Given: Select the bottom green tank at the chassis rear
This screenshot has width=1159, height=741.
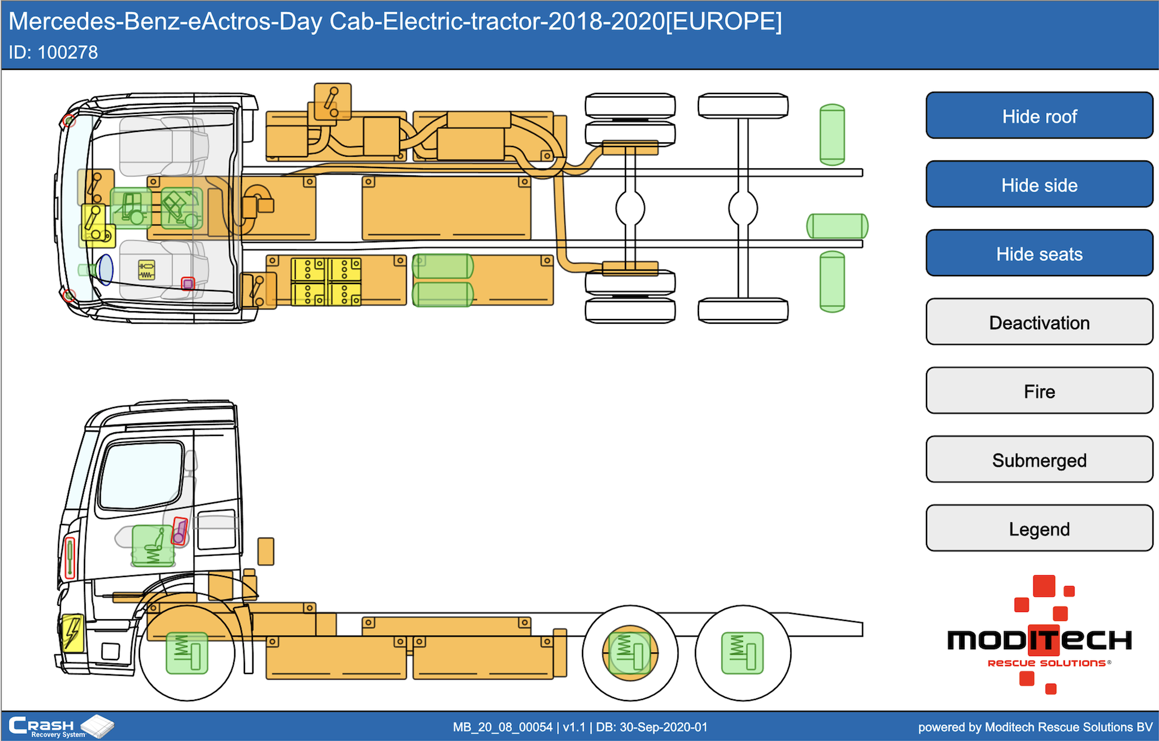Looking at the screenshot, I should coord(832,282).
